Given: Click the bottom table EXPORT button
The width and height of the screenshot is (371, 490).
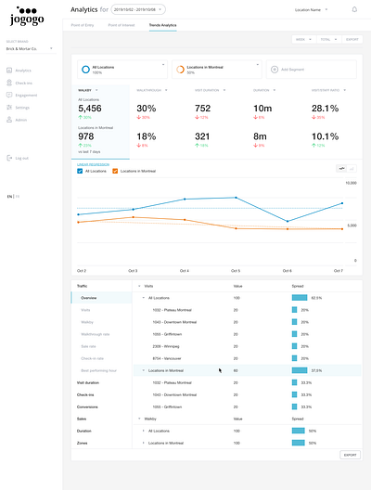Looking at the screenshot, I should [350, 455].
